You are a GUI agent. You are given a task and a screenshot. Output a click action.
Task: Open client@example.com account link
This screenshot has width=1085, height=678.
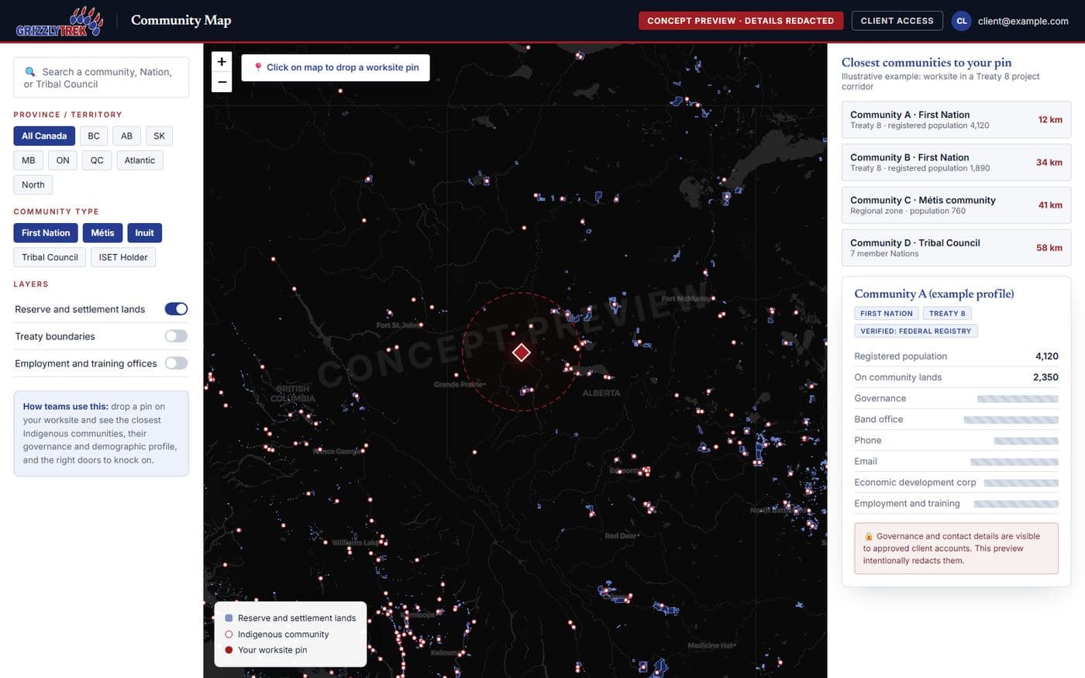(x=1023, y=21)
